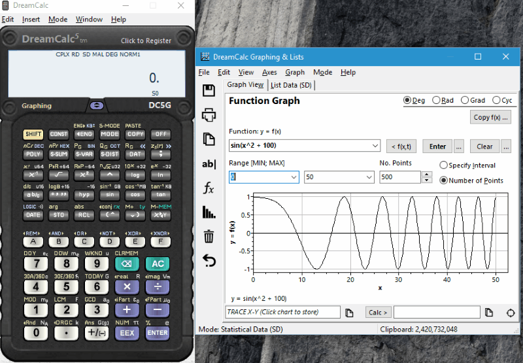
Task: Open the Range MAX dropdown arrow
Action: 369,177
